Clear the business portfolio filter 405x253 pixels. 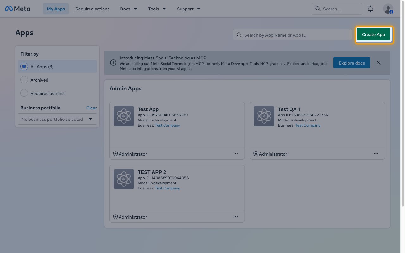[91, 108]
